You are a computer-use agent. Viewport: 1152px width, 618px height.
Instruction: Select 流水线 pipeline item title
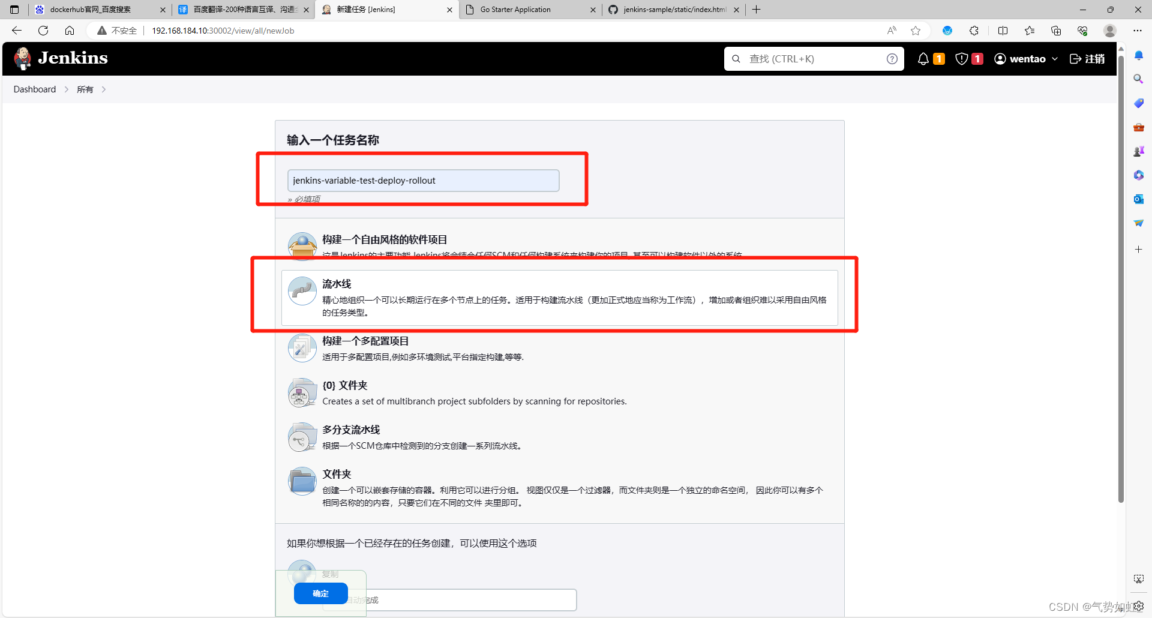click(337, 284)
